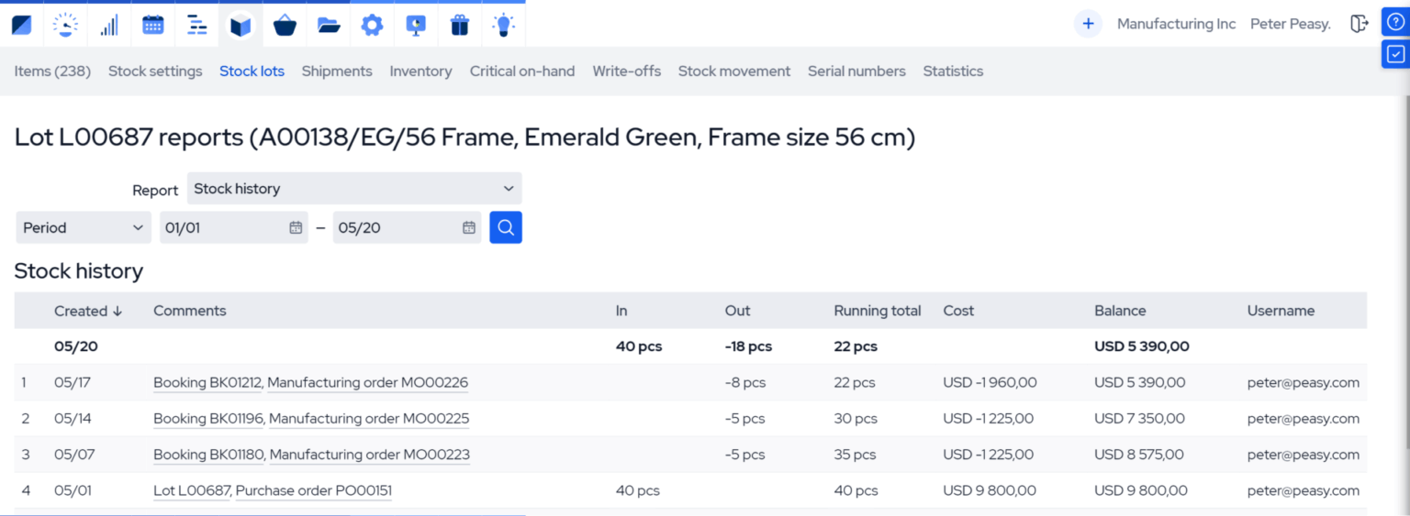Expand the Stock history report dropdown
Image resolution: width=1410 pixels, height=516 pixels.
click(x=354, y=189)
